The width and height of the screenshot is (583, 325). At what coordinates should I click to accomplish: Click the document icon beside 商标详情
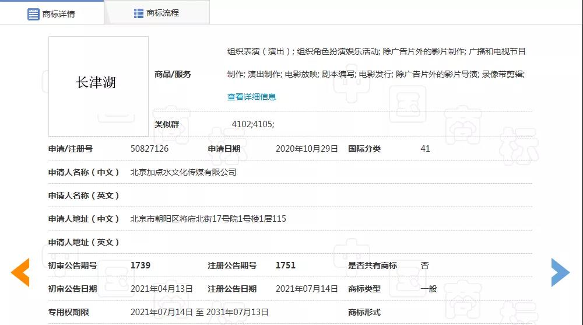33,14
